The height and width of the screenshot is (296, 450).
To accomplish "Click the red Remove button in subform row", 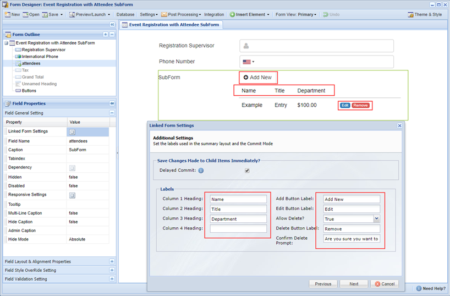I will 360,106.
